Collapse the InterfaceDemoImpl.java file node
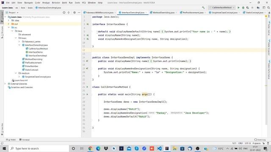Screen dimensions: 271x152 point(19,45)
